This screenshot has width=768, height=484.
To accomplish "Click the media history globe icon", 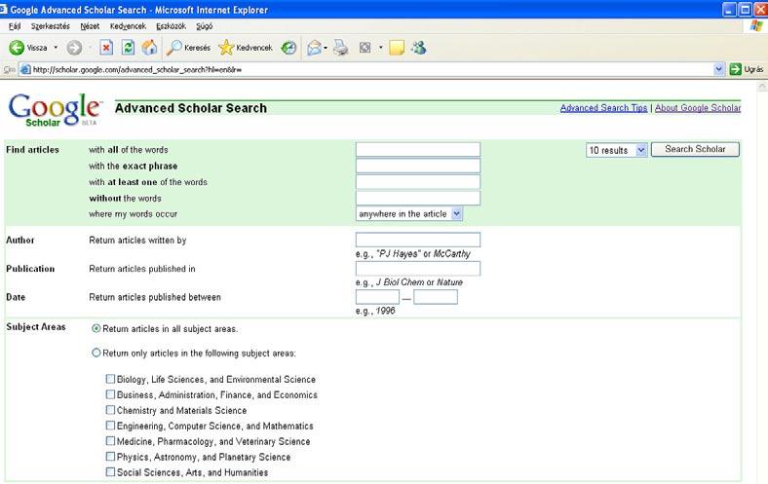I will pyautogui.click(x=288, y=48).
